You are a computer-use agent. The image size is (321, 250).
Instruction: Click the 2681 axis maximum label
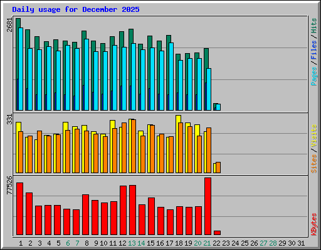click(x=9, y=25)
